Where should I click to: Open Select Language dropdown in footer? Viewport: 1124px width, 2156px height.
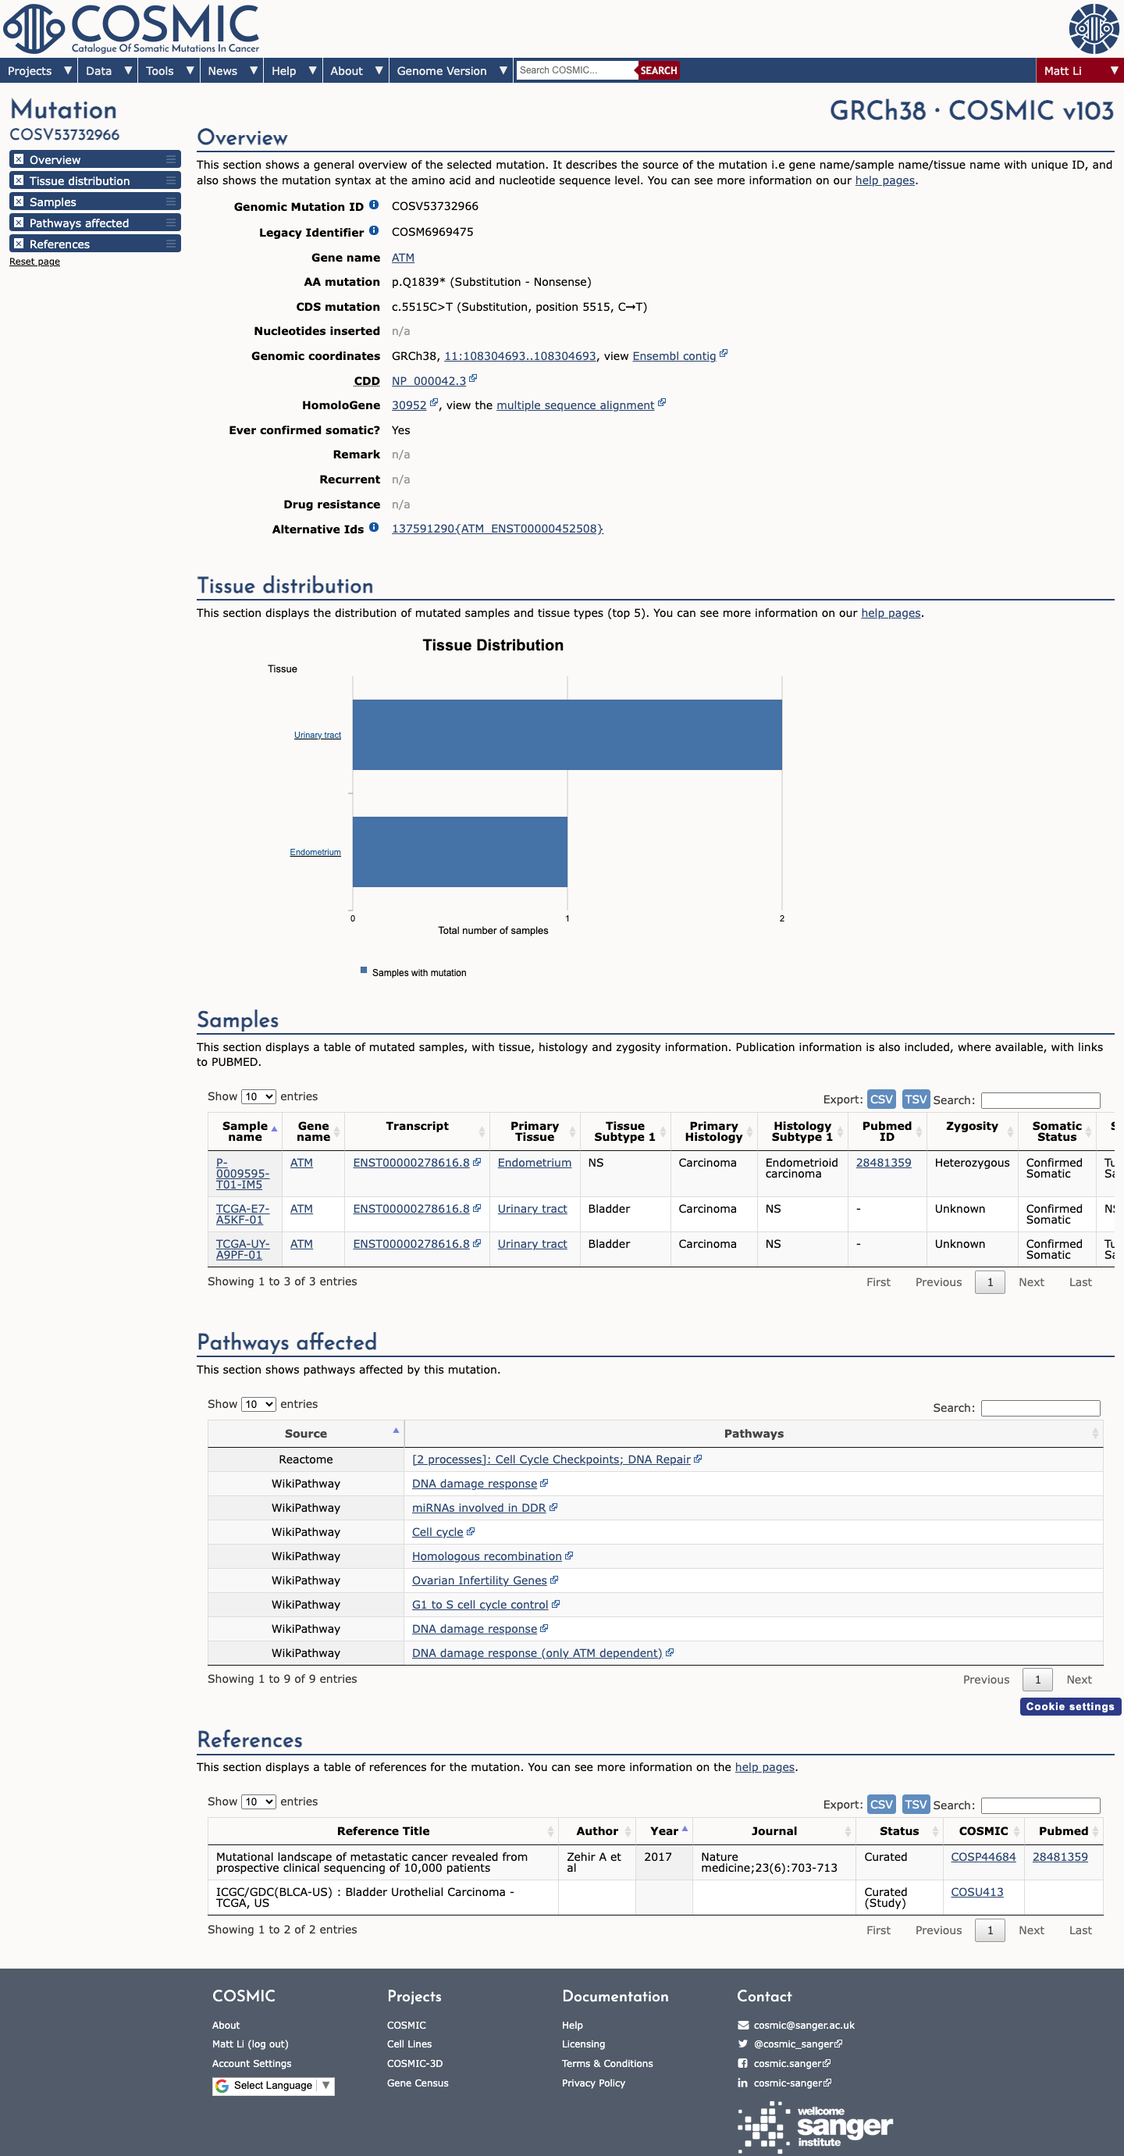coord(272,2086)
